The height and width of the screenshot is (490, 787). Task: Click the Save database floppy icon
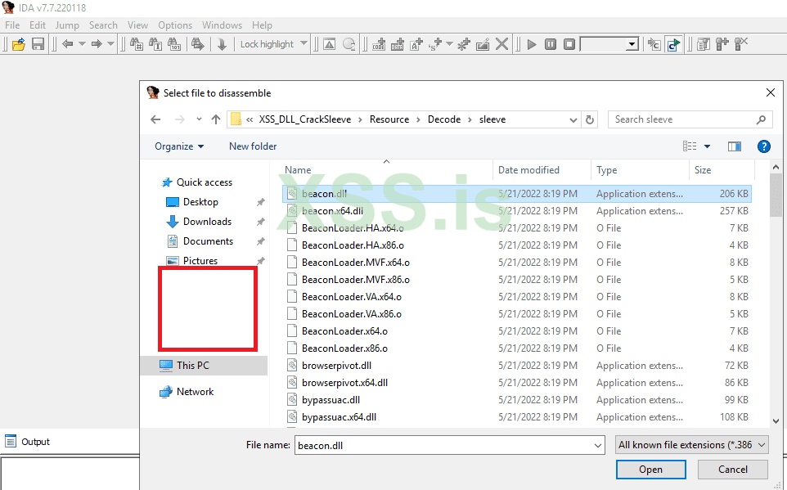(38, 44)
